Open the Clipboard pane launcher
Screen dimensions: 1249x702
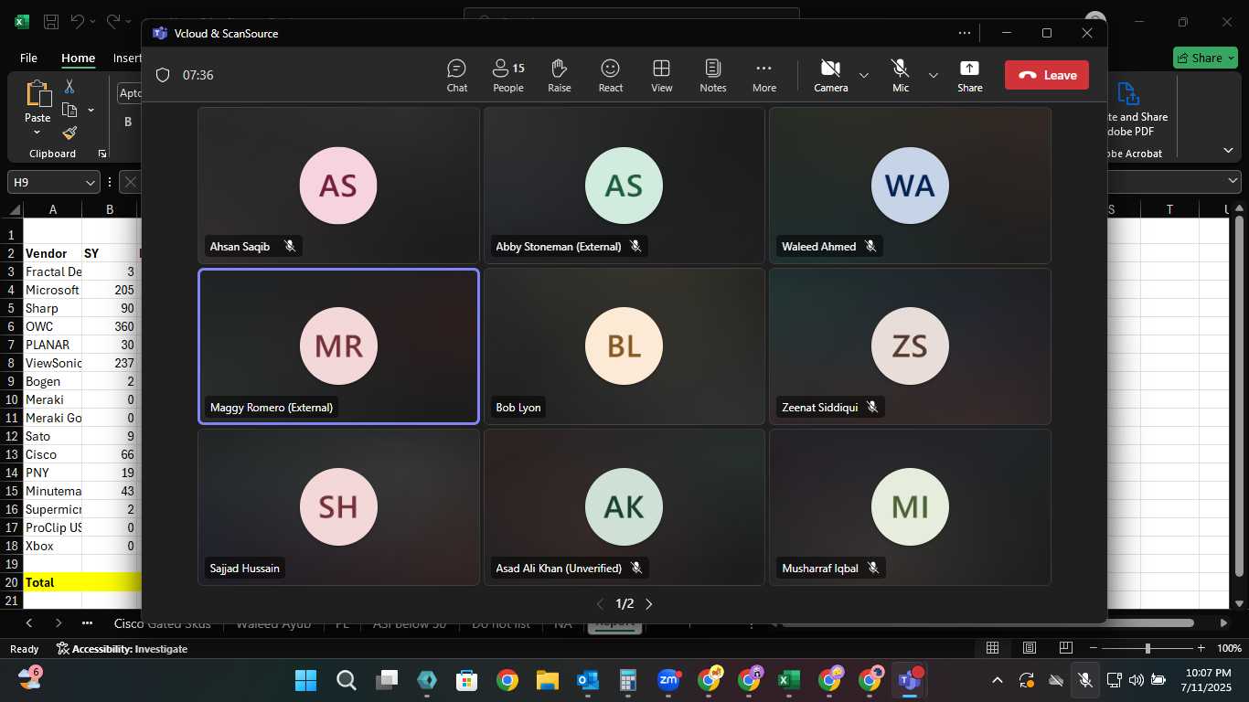[x=102, y=154]
